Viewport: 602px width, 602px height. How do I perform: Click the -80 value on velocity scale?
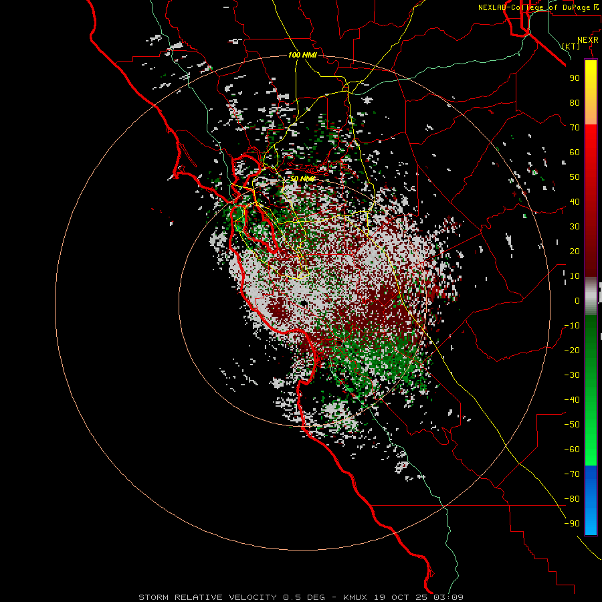(572, 499)
